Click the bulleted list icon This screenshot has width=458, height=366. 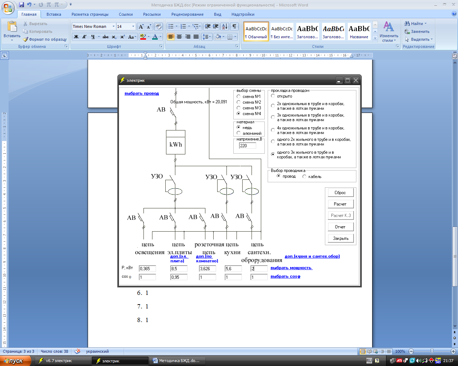tap(171, 26)
